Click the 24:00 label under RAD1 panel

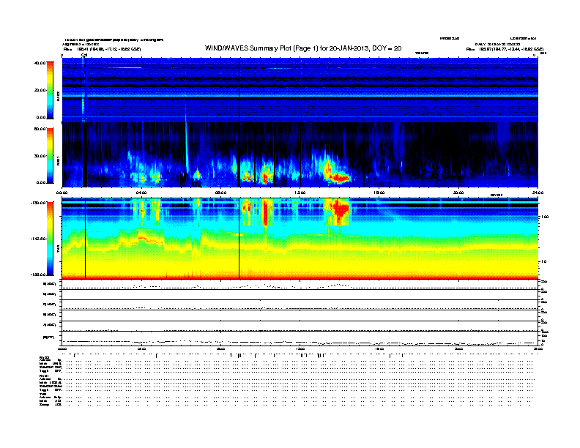[538, 193]
